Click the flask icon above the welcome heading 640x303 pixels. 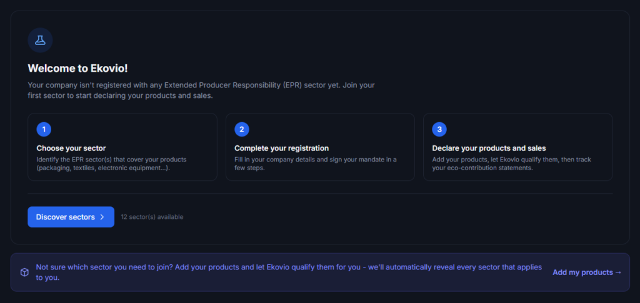(40, 40)
